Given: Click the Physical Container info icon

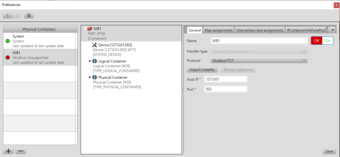Looking at the screenshot, I should tap(95, 77).
